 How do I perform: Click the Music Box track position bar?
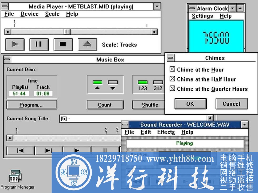click(67, 138)
